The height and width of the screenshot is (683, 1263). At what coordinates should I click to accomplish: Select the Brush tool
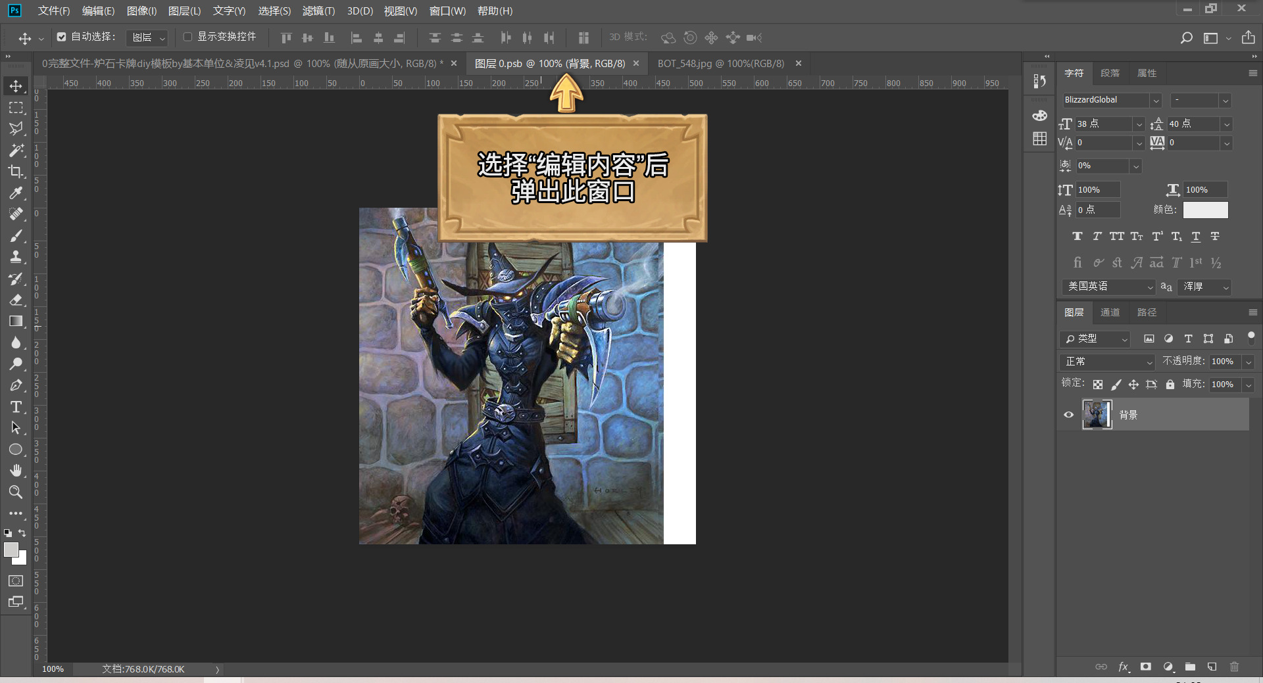coord(16,235)
